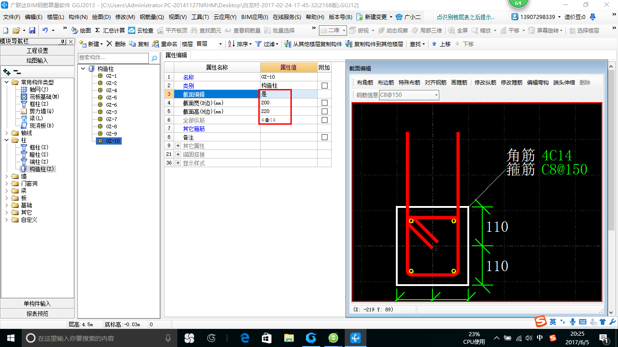Click 复制构件到其他楼层

pos(374,44)
